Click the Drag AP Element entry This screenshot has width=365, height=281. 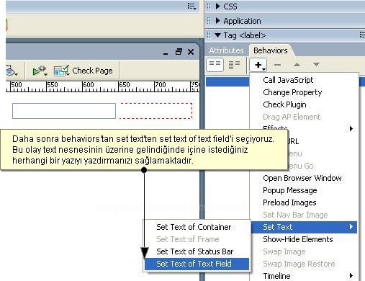(292, 117)
